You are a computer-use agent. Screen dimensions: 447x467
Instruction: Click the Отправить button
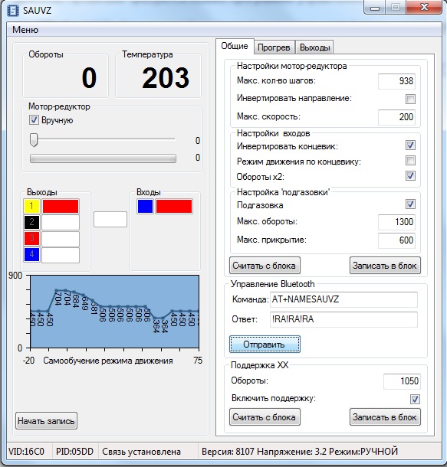point(265,345)
